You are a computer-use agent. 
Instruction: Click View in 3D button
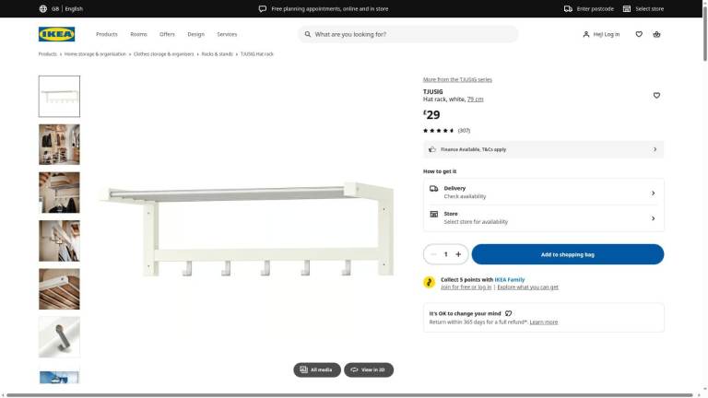(369, 369)
